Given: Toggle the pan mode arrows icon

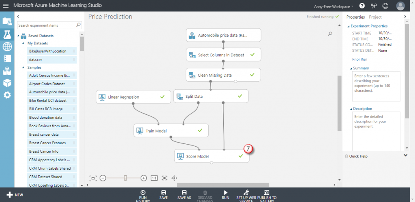Looking at the screenshot, I should 174,178.
